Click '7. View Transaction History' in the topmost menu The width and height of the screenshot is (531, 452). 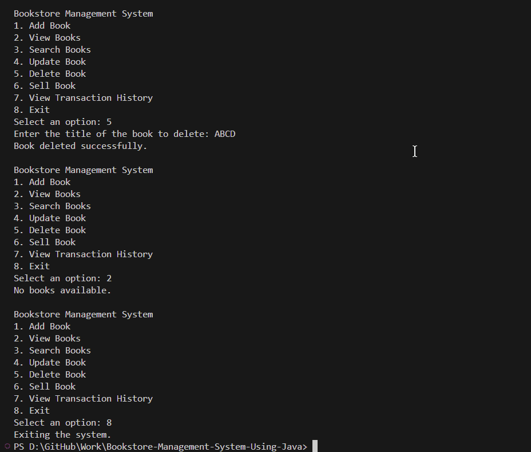(83, 98)
